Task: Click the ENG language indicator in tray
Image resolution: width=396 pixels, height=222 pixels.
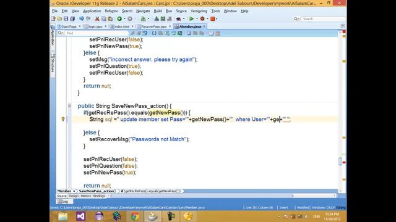Action: (x=316, y=216)
